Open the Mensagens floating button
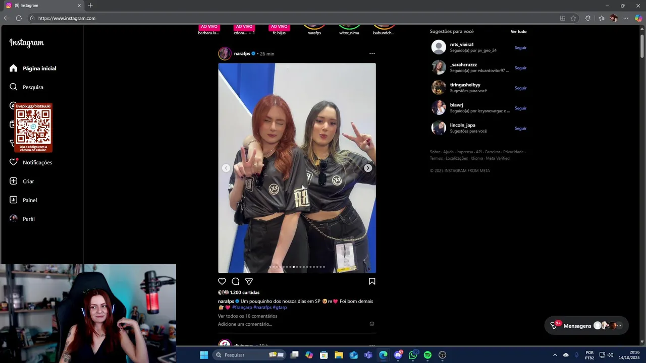 pos(586,326)
